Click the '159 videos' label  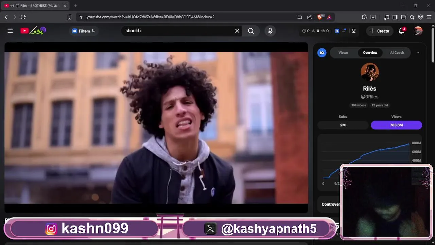click(359, 105)
